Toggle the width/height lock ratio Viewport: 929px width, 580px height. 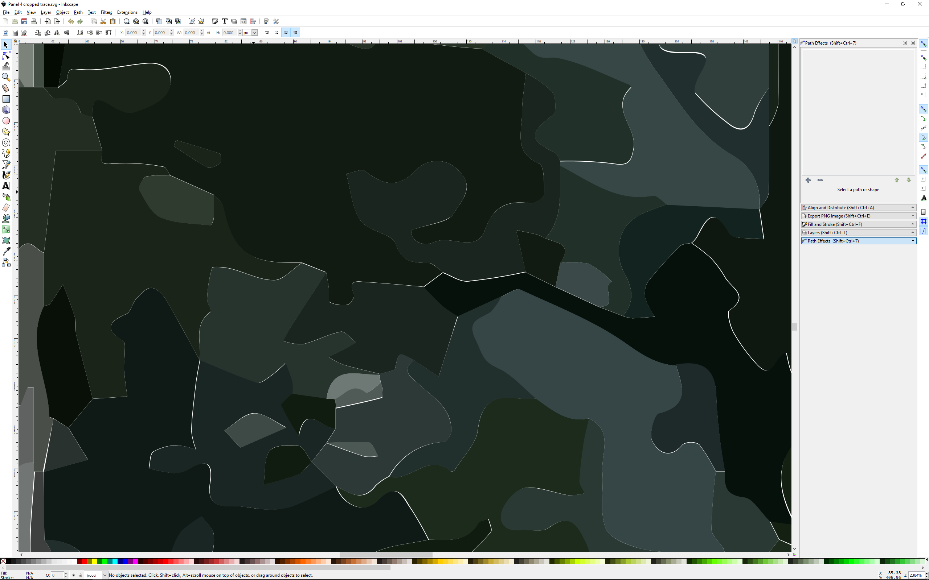point(208,33)
